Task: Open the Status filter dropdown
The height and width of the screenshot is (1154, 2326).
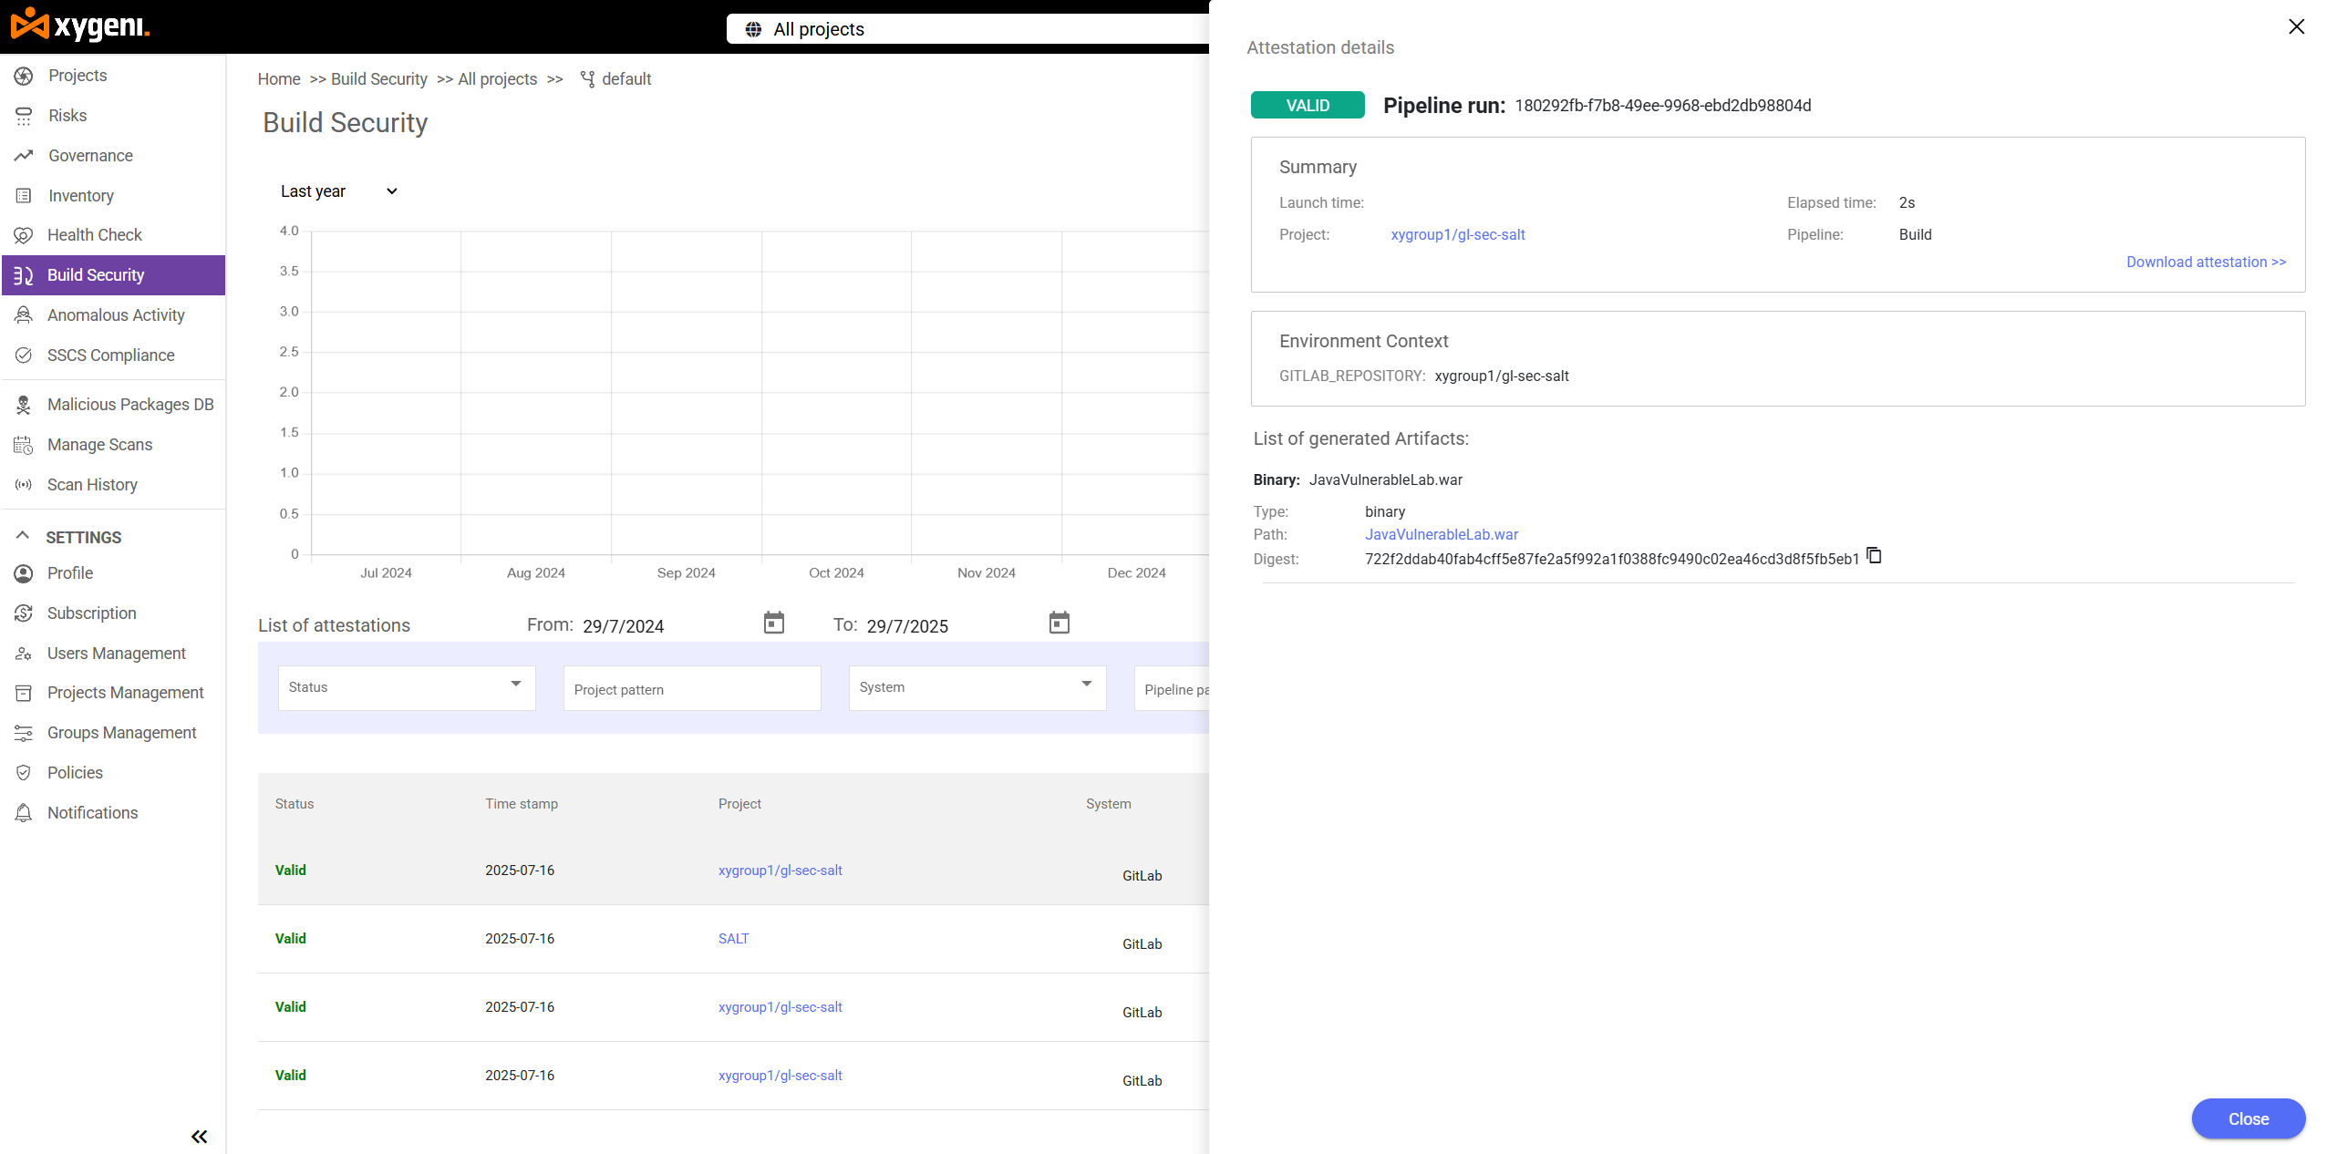Action: point(406,687)
